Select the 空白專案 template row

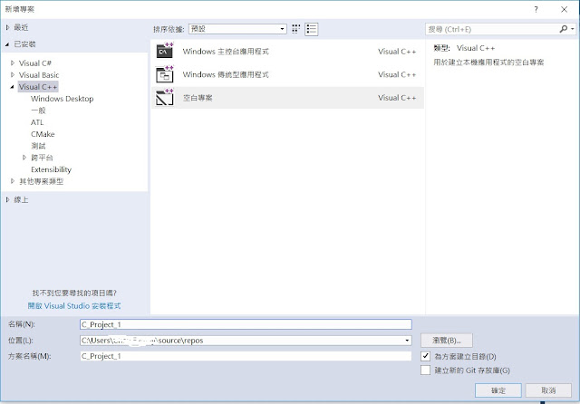pos(287,98)
